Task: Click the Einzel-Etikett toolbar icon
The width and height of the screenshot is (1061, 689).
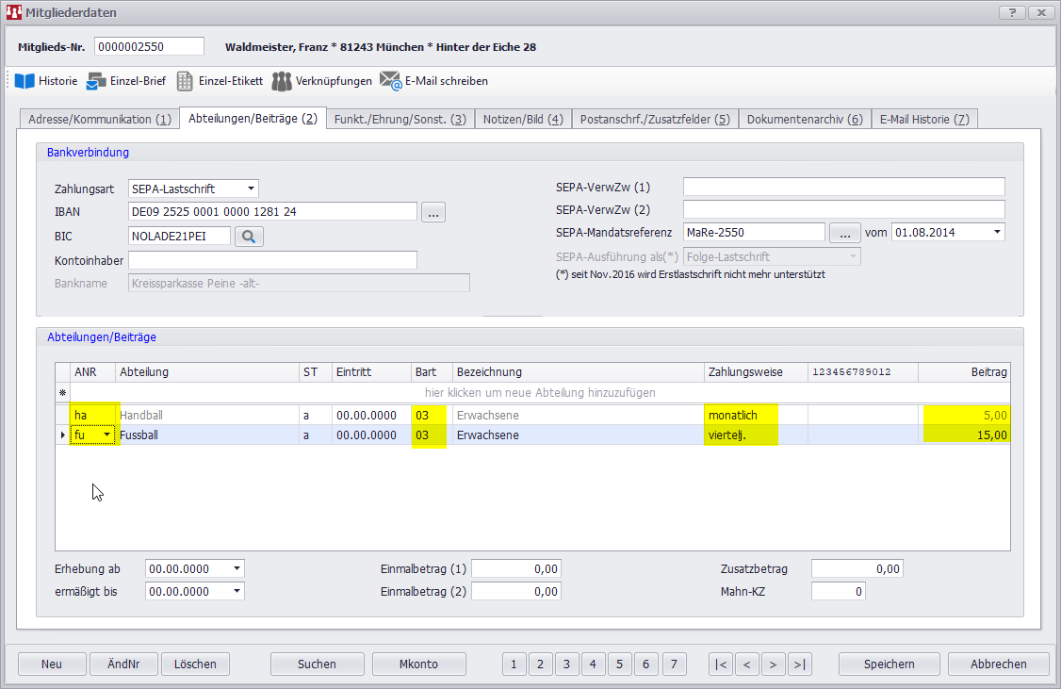Action: (186, 81)
